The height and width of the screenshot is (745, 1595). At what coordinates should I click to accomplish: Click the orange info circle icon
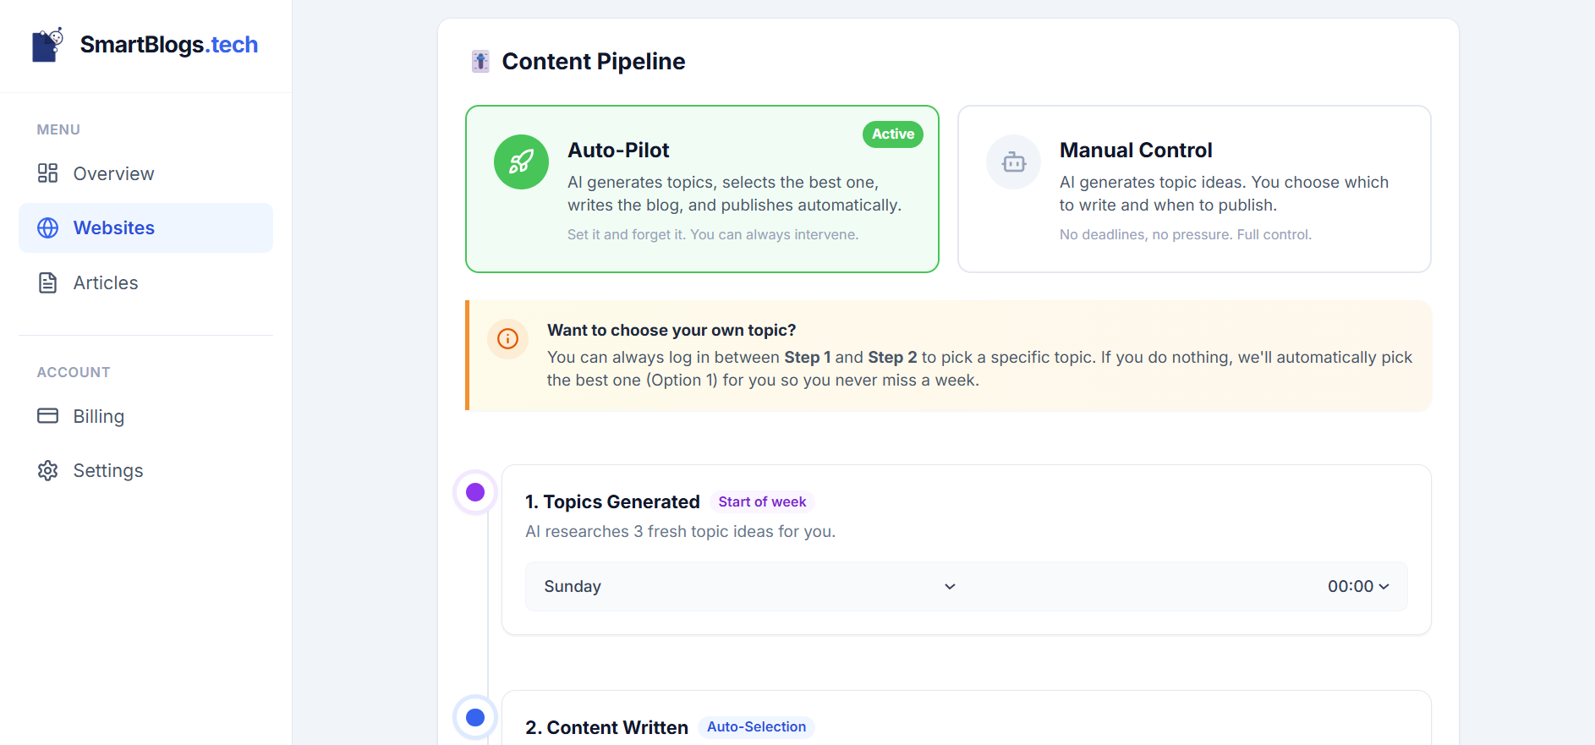[x=507, y=339]
